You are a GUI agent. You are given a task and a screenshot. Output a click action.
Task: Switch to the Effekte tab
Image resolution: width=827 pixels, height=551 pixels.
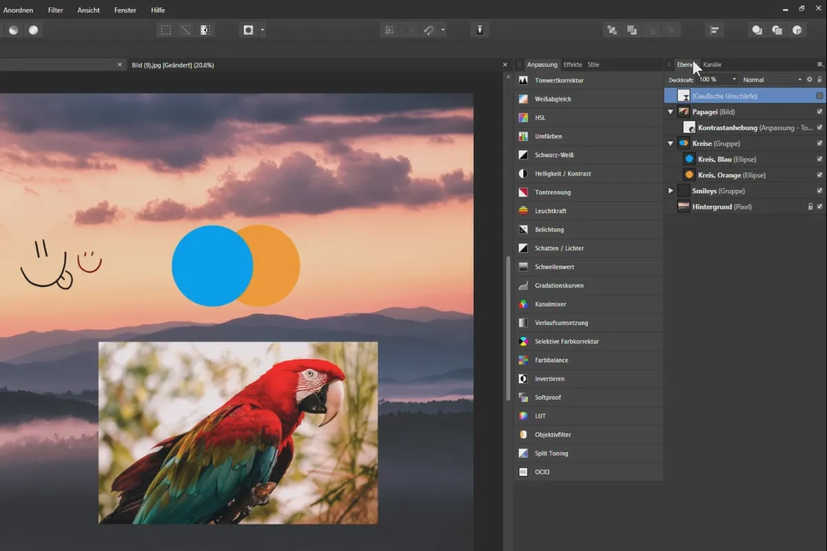pyautogui.click(x=573, y=65)
